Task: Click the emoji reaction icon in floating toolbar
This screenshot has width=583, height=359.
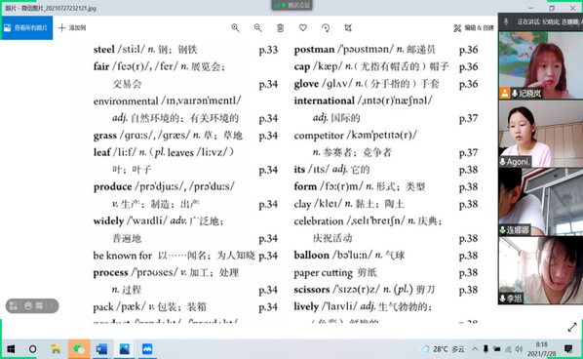Action: (28, 305)
